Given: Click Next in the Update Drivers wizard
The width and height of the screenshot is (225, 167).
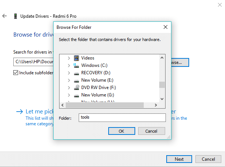Looking at the screenshot, I should coord(179,159).
